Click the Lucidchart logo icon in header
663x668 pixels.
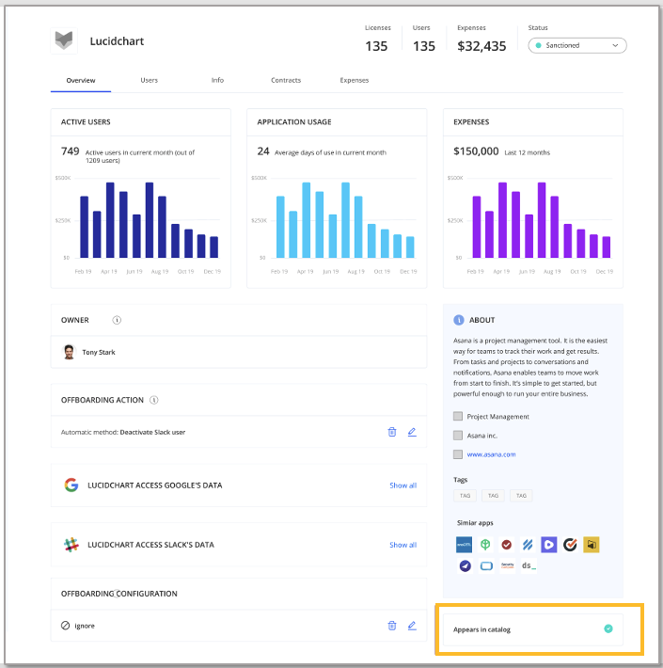64,40
